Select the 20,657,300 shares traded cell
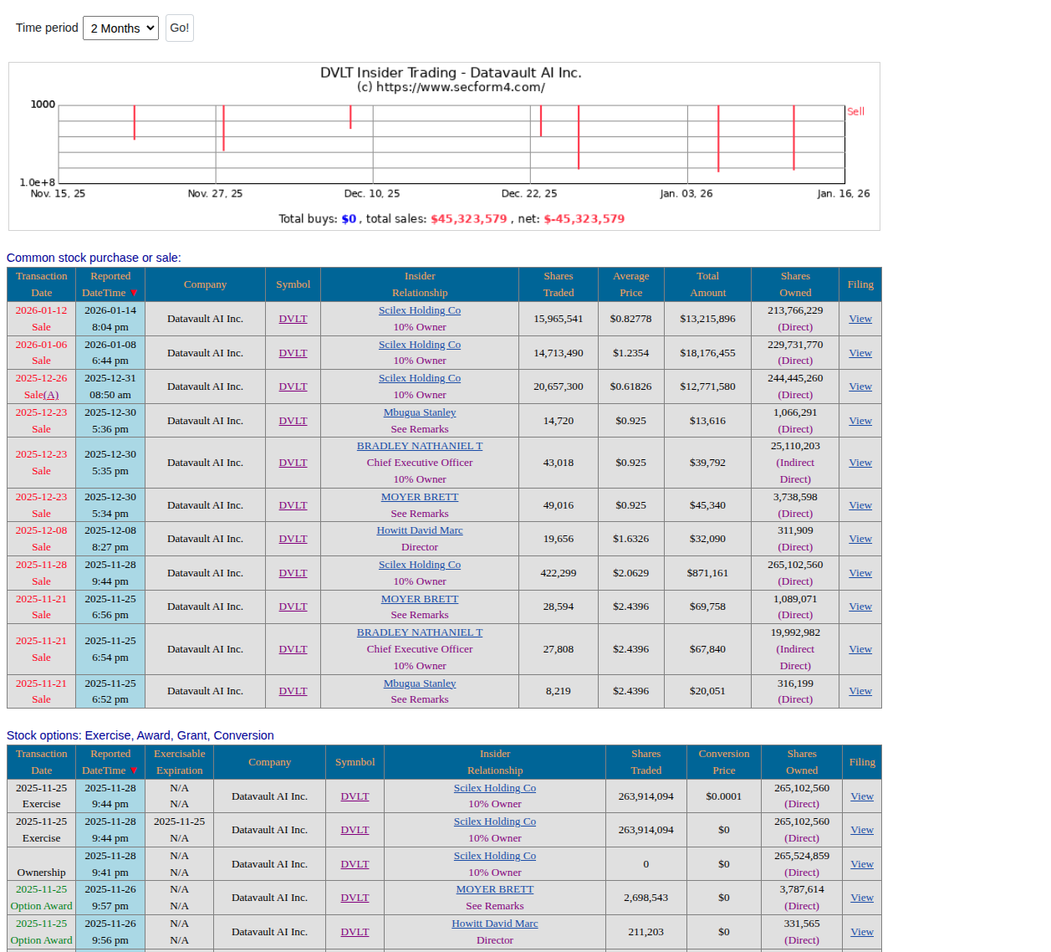This screenshot has height=952, width=1051. [x=559, y=386]
